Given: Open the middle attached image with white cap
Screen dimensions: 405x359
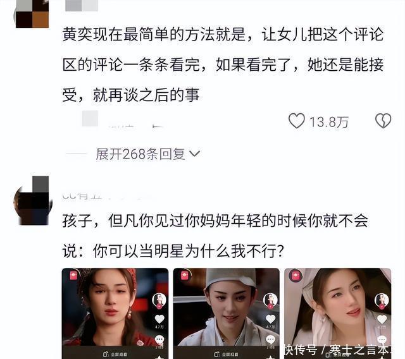Looking at the screenshot, I should [x=227, y=313].
